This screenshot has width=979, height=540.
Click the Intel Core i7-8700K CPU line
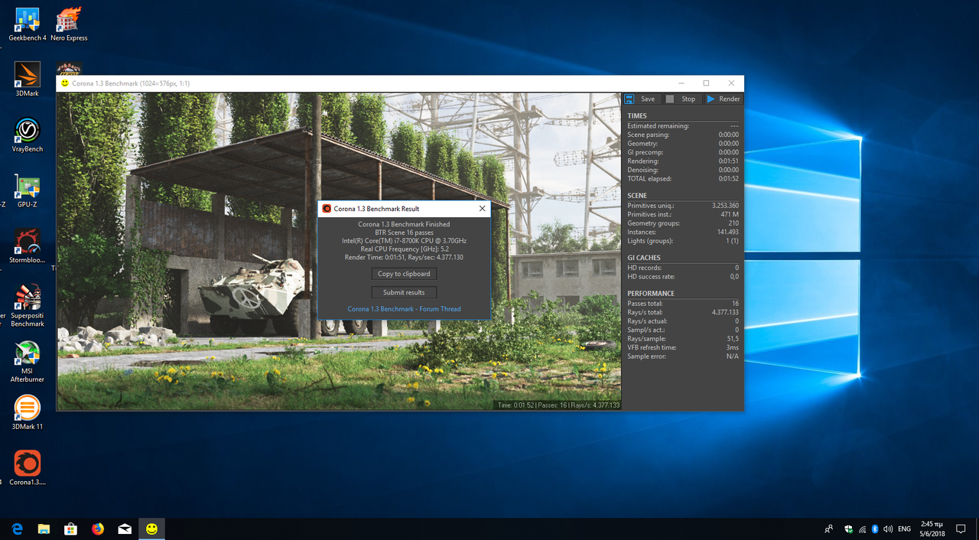click(x=404, y=241)
